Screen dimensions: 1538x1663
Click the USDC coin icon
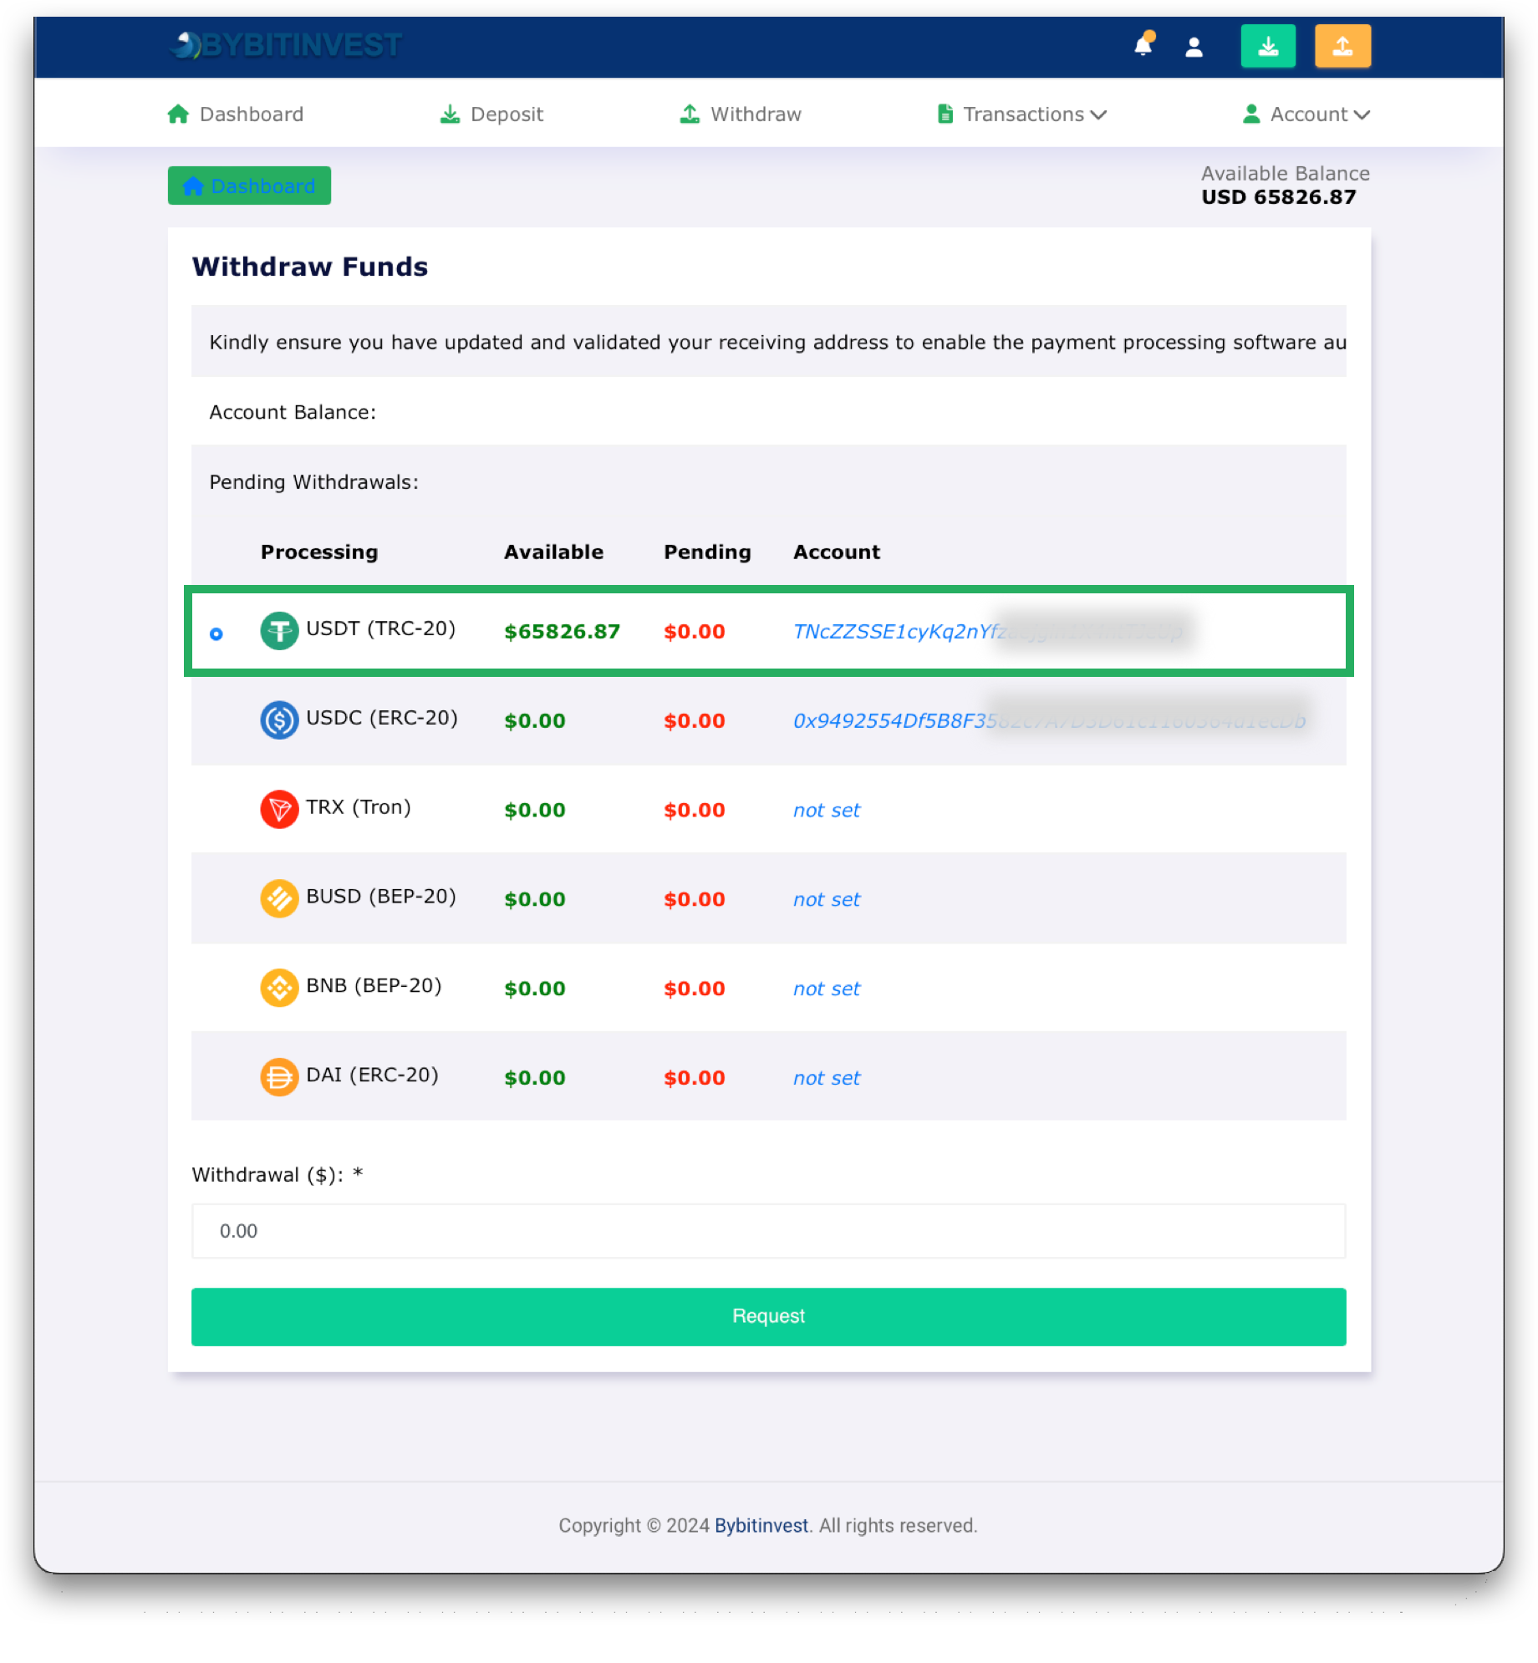point(279,720)
